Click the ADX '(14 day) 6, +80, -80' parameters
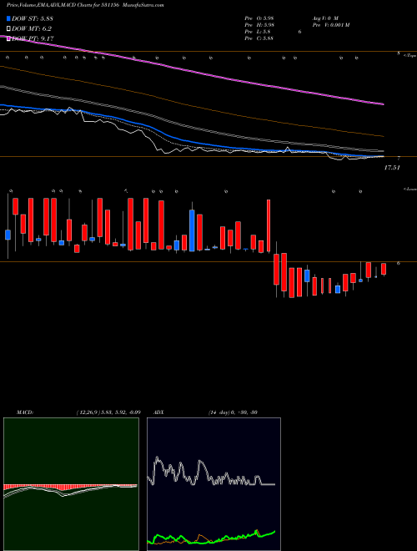This screenshot has height=551, width=417. pos(233,412)
